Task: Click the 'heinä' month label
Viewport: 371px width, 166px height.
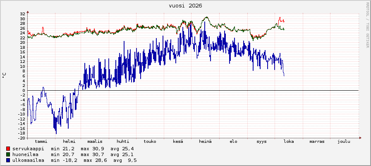Action: point(205,142)
